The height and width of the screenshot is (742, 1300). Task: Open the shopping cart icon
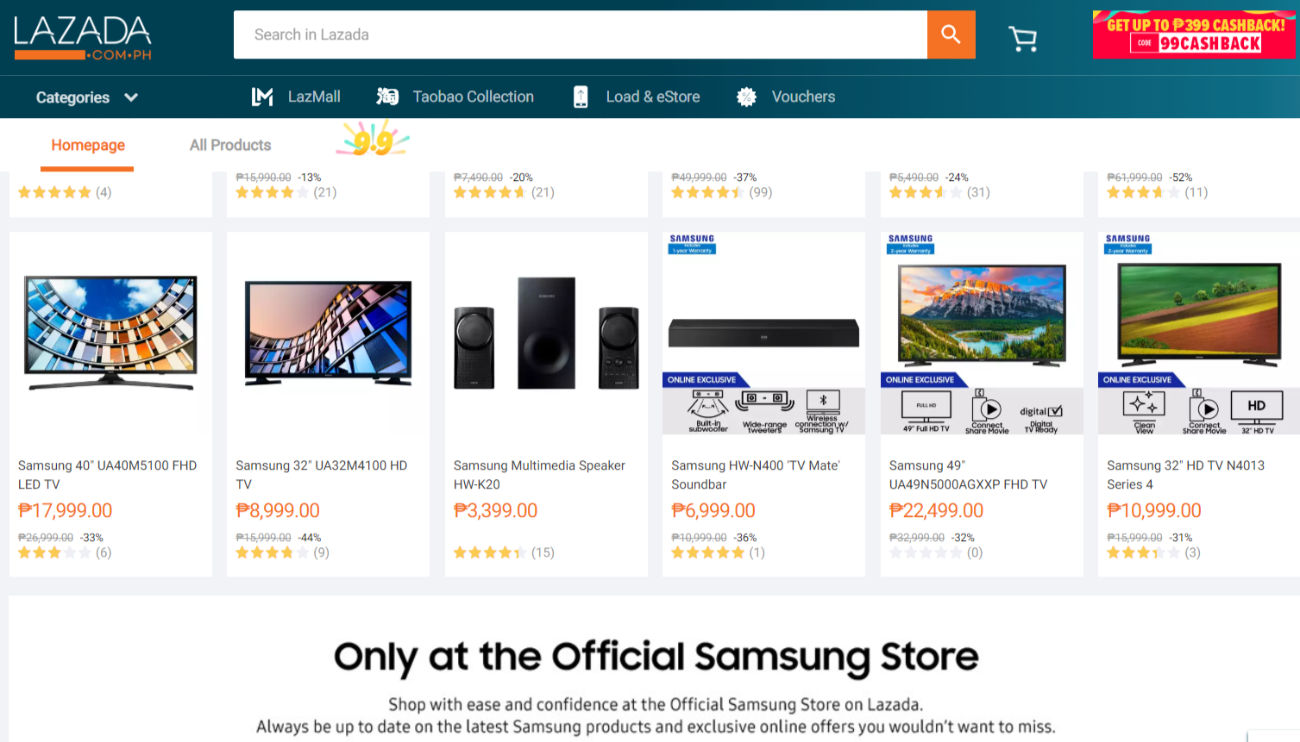pyautogui.click(x=1023, y=38)
